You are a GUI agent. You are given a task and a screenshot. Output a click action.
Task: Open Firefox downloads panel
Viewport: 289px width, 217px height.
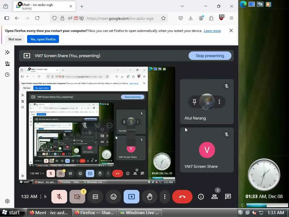tap(191, 18)
